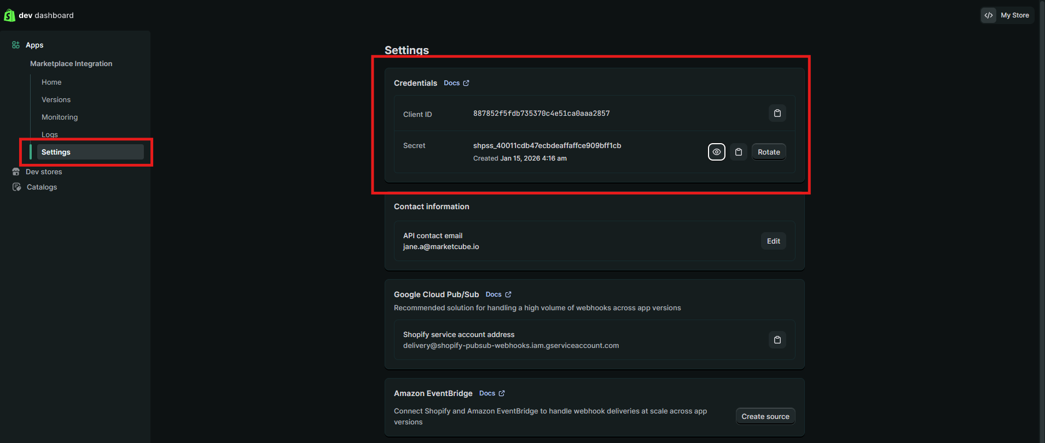Click the code icon beside My Store
The height and width of the screenshot is (443, 1045).
(989, 15)
